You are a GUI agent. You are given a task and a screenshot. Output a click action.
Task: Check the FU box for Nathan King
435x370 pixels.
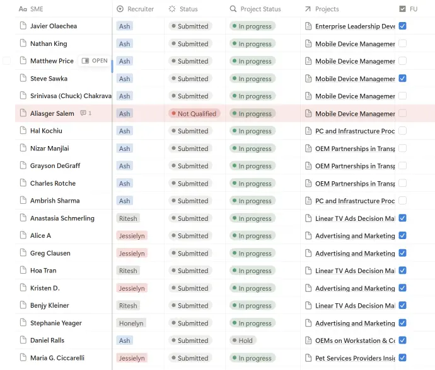click(x=403, y=44)
